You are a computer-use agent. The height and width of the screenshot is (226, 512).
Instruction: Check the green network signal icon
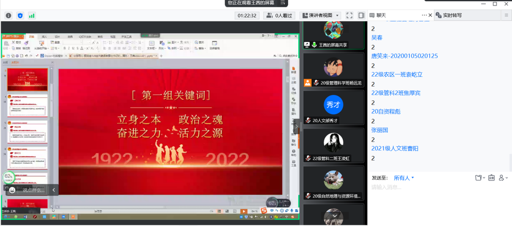[32, 16]
